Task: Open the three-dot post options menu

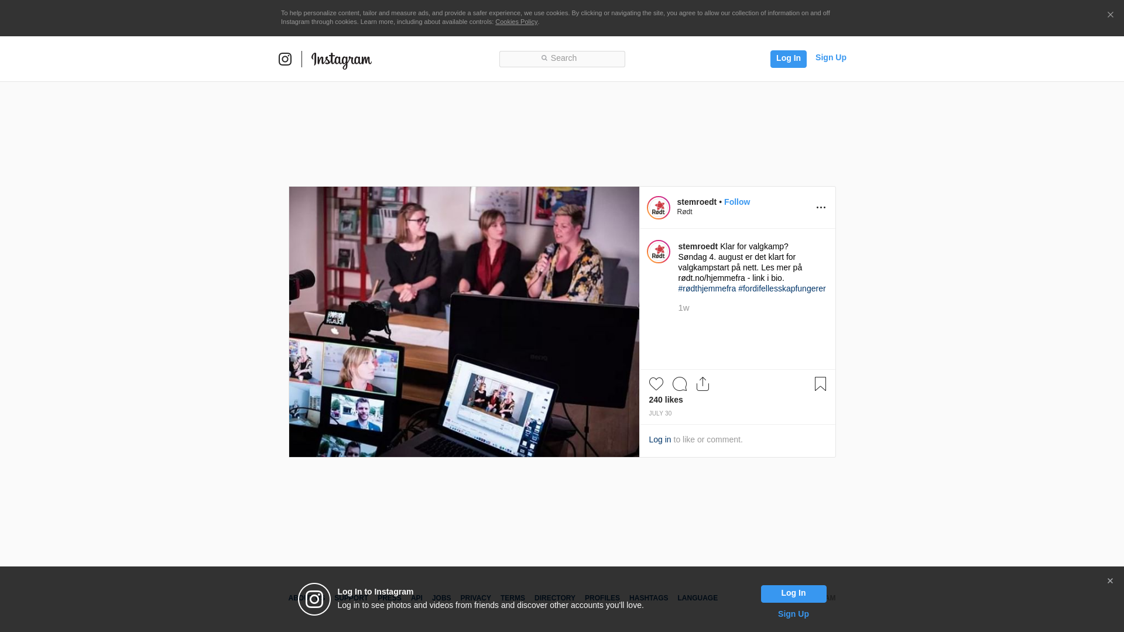Action: point(821,208)
